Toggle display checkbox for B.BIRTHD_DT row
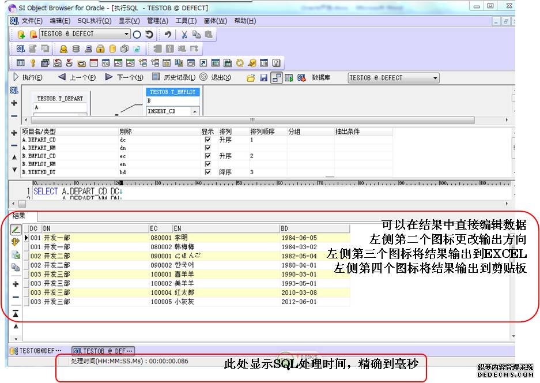The width and height of the screenshot is (540, 383). [207, 172]
